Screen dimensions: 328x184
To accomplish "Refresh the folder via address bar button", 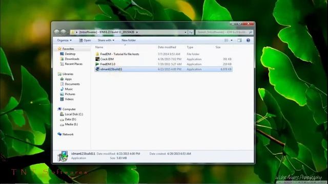I will coord(191,32).
